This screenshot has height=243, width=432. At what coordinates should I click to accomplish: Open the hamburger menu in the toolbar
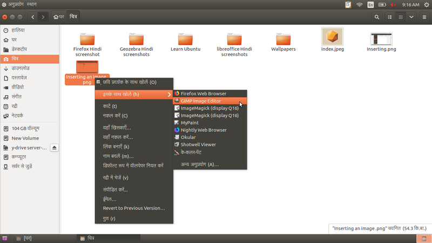424,17
